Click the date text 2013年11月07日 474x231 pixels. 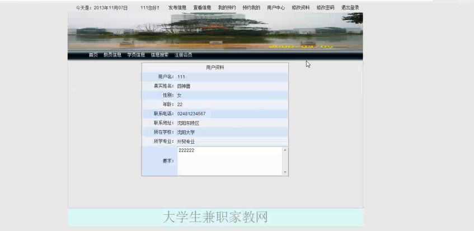111,8
